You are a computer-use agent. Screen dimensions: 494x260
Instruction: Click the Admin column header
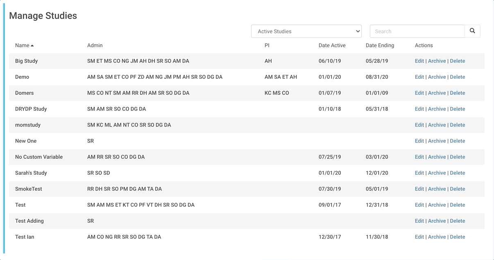95,46
